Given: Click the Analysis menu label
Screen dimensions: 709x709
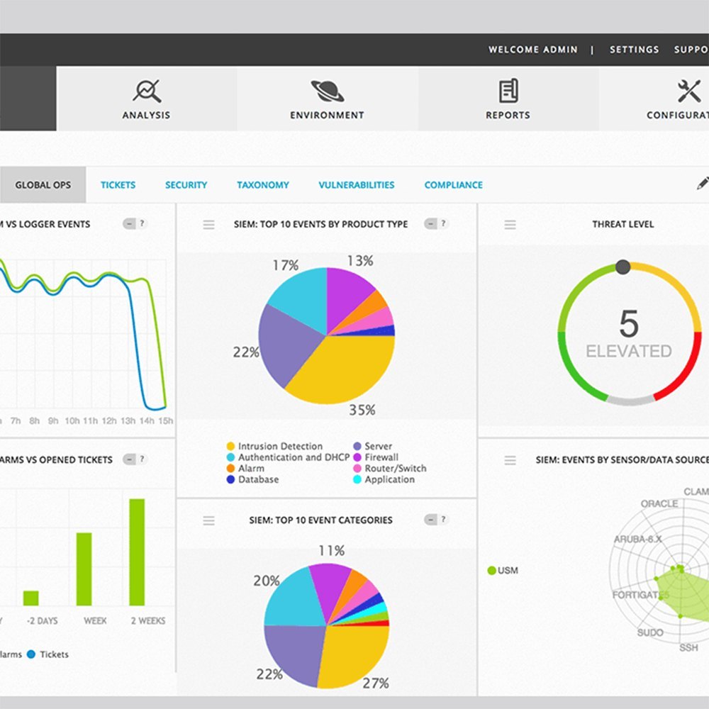Looking at the screenshot, I should point(147,116).
